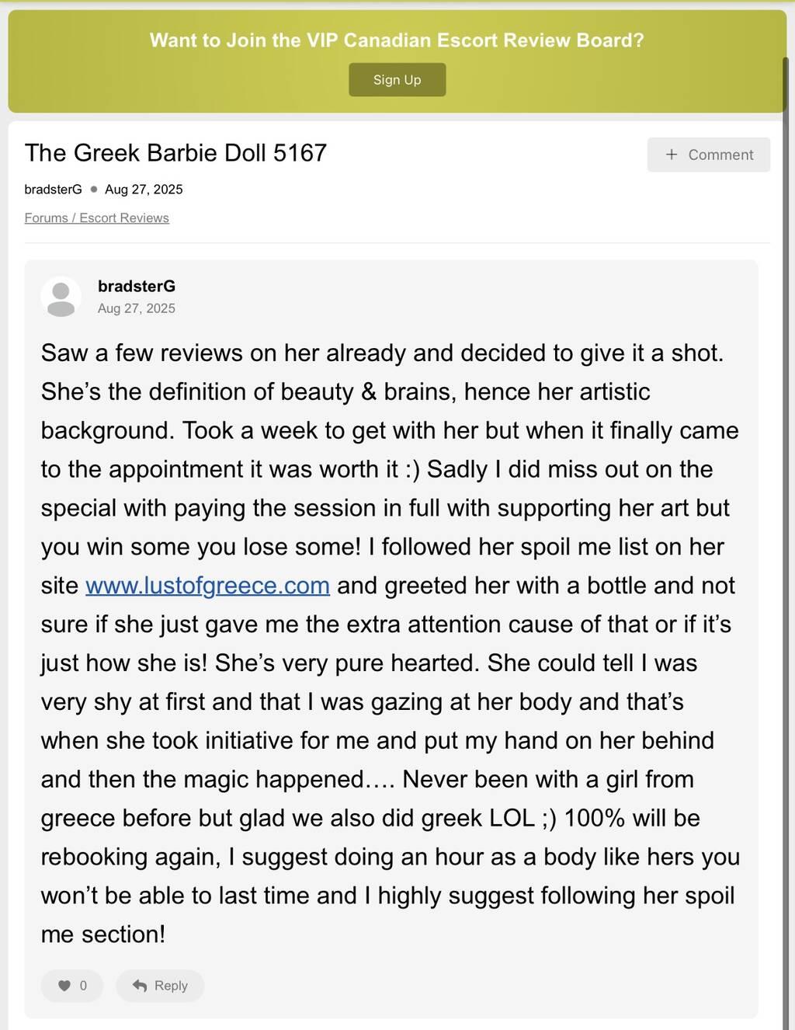This screenshot has width=795, height=1030.
Task: Like the post with the heart icon
Action: pyautogui.click(x=64, y=986)
